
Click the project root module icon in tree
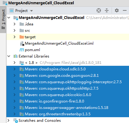16,18
